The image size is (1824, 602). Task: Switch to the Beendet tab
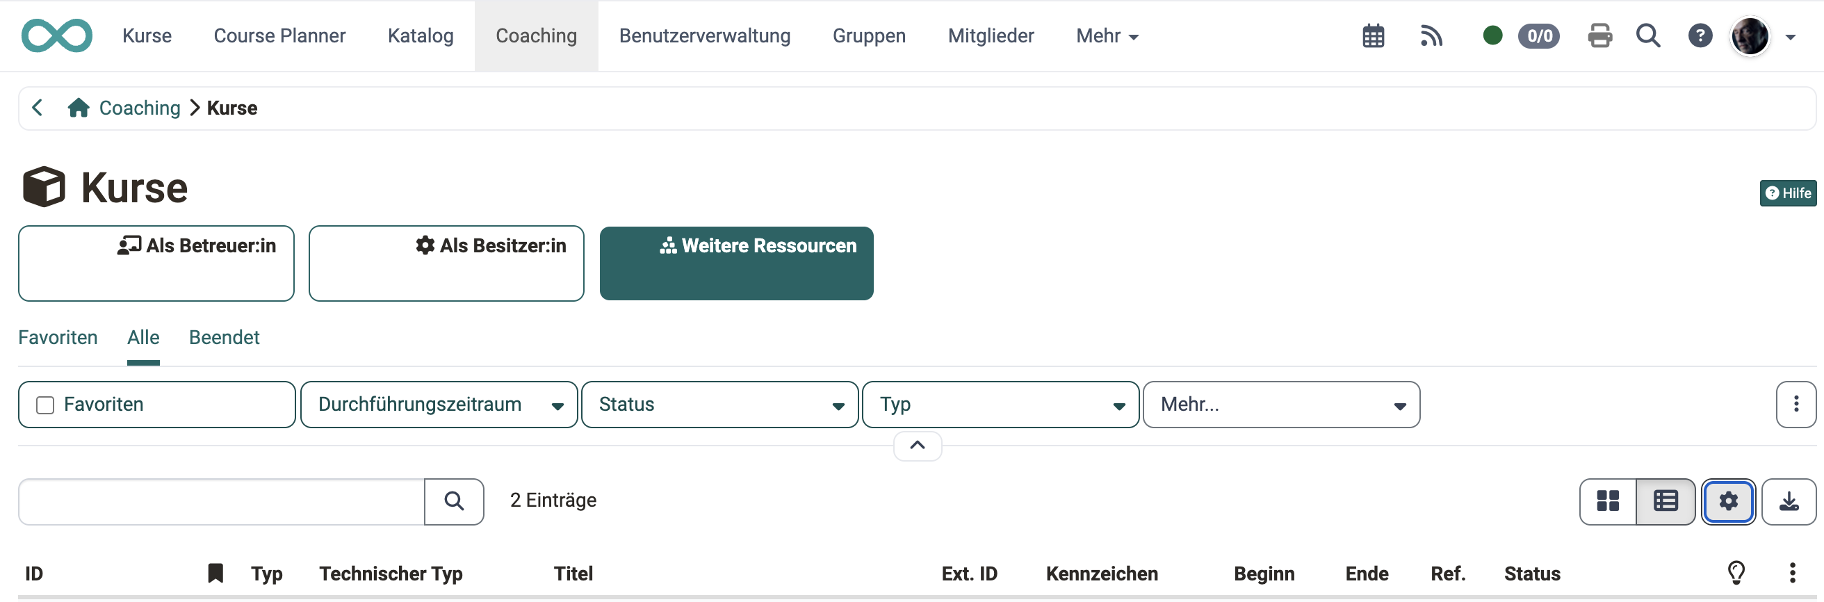[x=224, y=338]
